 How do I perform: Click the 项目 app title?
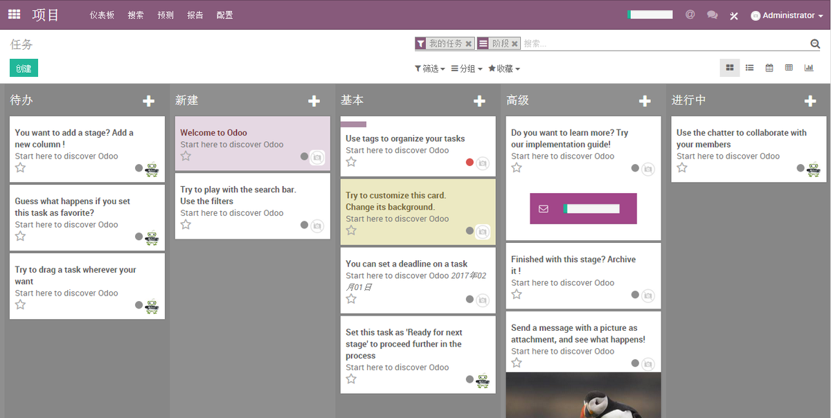pyautogui.click(x=46, y=15)
